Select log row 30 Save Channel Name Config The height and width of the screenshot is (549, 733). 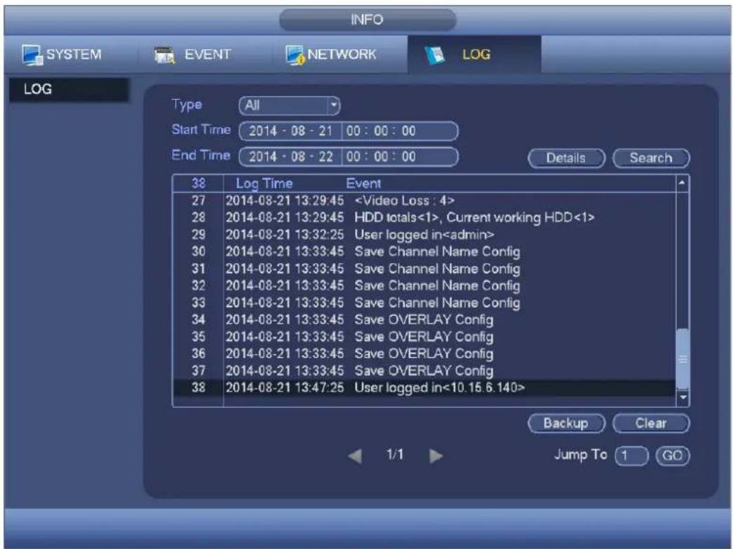click(424, 252)
